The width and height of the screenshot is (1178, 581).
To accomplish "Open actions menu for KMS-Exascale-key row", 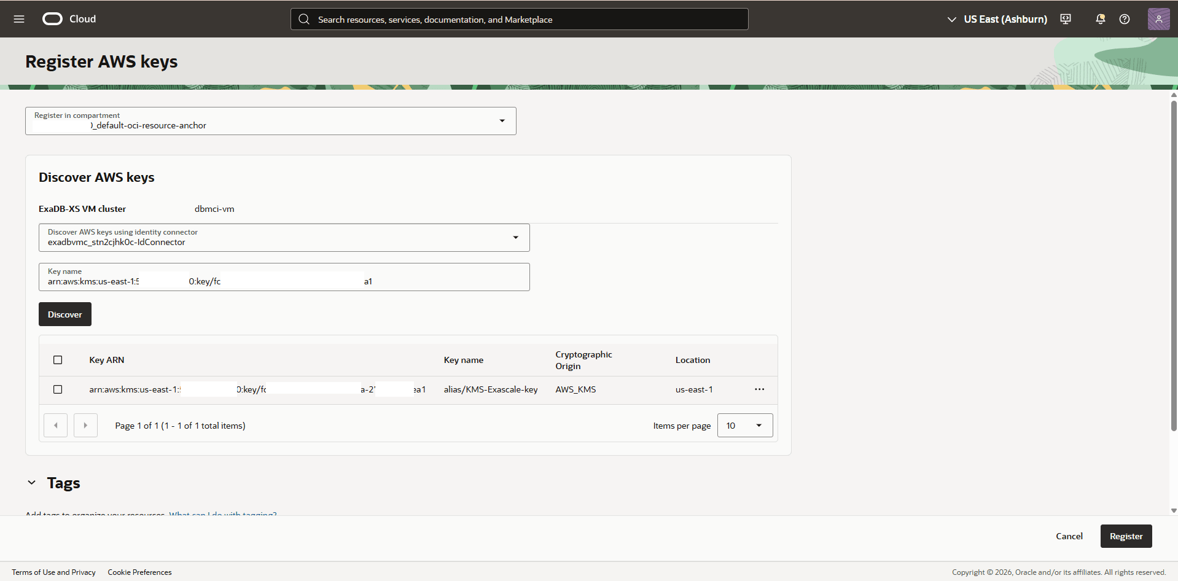I will (760, 389).
